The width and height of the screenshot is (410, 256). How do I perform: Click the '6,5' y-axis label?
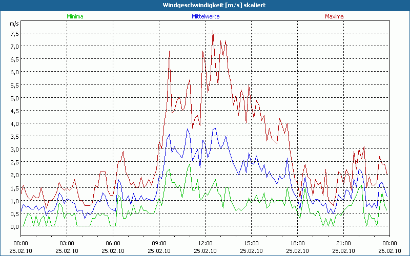pos(14,59)
